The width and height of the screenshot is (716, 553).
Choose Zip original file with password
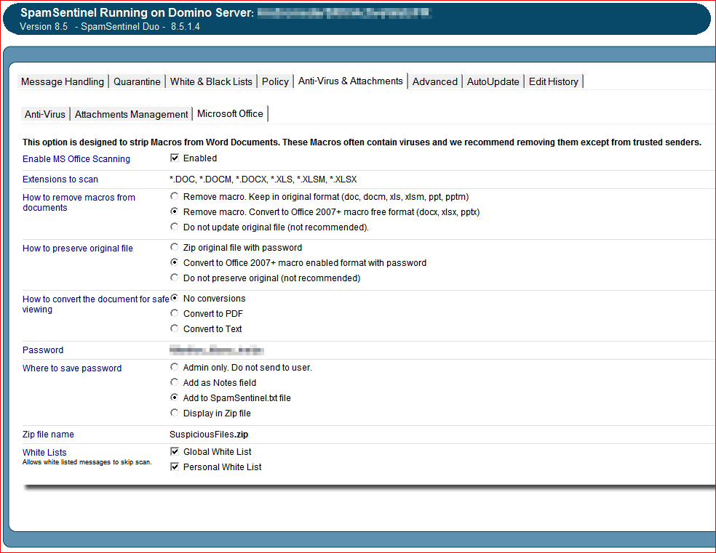point(174,247)
